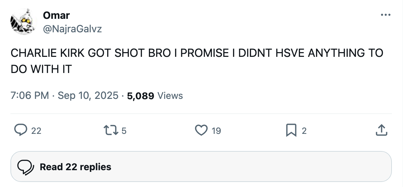The width and height of the screenshot is (403, 187).
Task: Click the bookmark count number 2
Action: click(304, 131)
